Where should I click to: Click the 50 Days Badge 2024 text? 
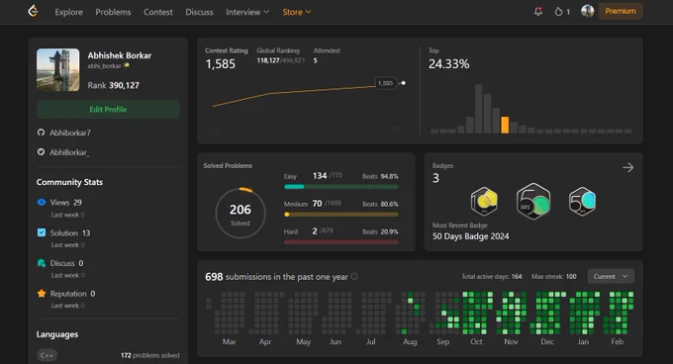[470, 236]
